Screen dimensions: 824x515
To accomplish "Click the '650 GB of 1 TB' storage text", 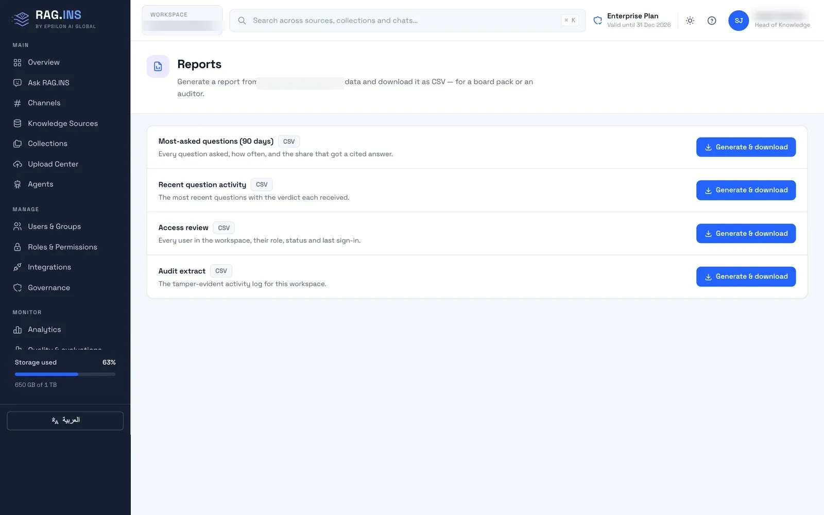I will [36, 385].
